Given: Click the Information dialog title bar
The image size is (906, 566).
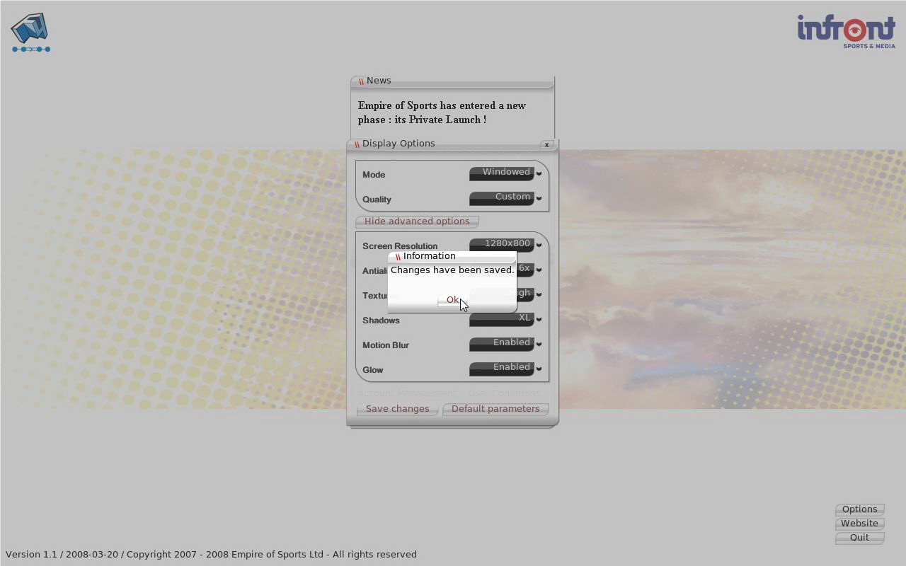Looking at the screenshot, I should point(453,256).
